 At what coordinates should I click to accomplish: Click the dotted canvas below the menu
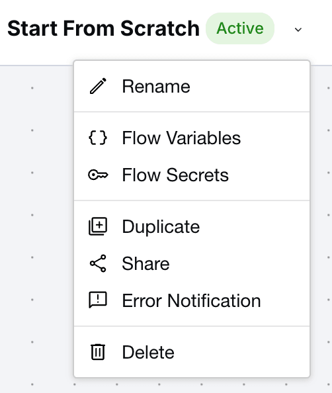pyautogui.click(x=192, y=386)
